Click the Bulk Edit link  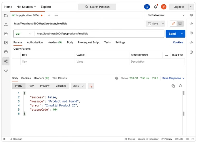click(177, 55)
